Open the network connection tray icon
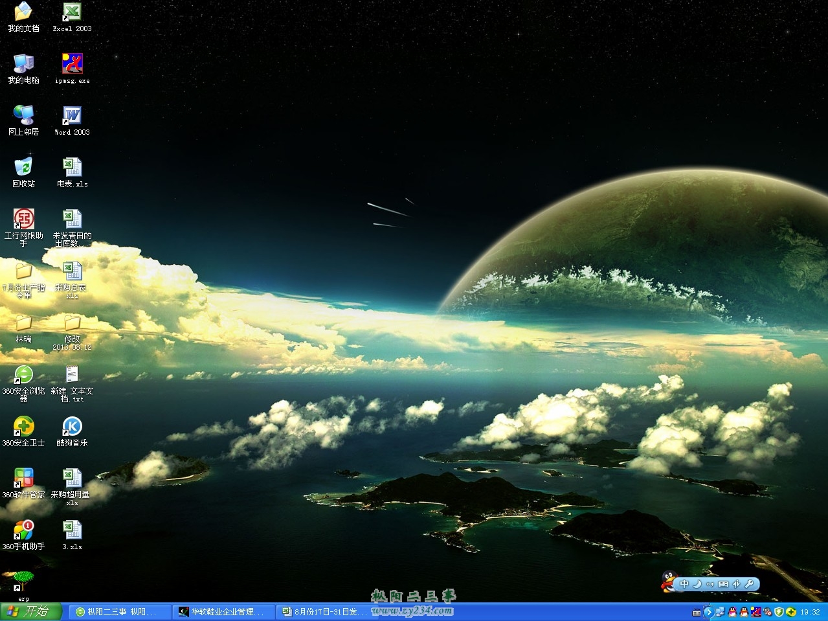The height and width of the screenshot is (621, 828). 720,612
